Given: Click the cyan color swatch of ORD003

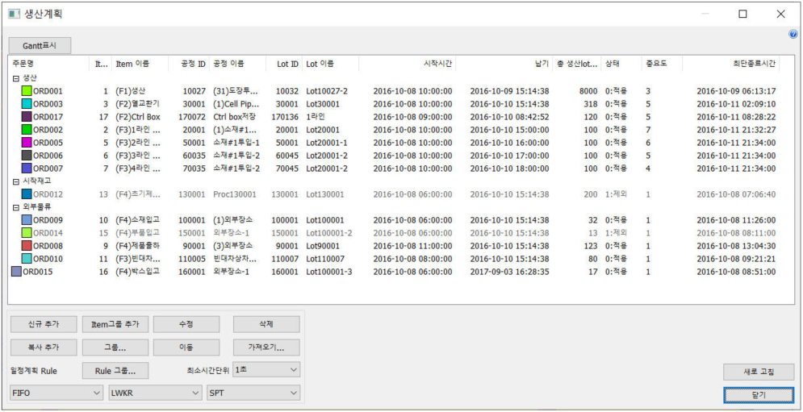Looking at the screenshot, I should coord(27,104).
